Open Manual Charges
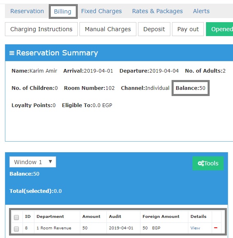Screen dimensions: 233x238 click(x=108, y=29)
